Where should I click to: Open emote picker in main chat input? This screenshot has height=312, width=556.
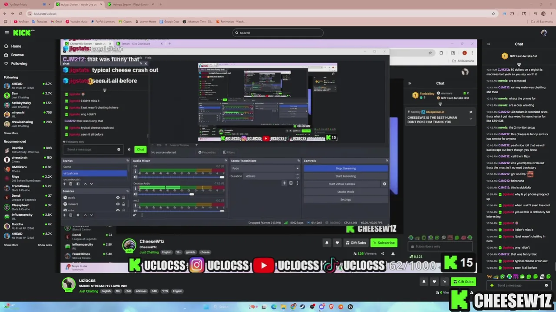(546, 286)
